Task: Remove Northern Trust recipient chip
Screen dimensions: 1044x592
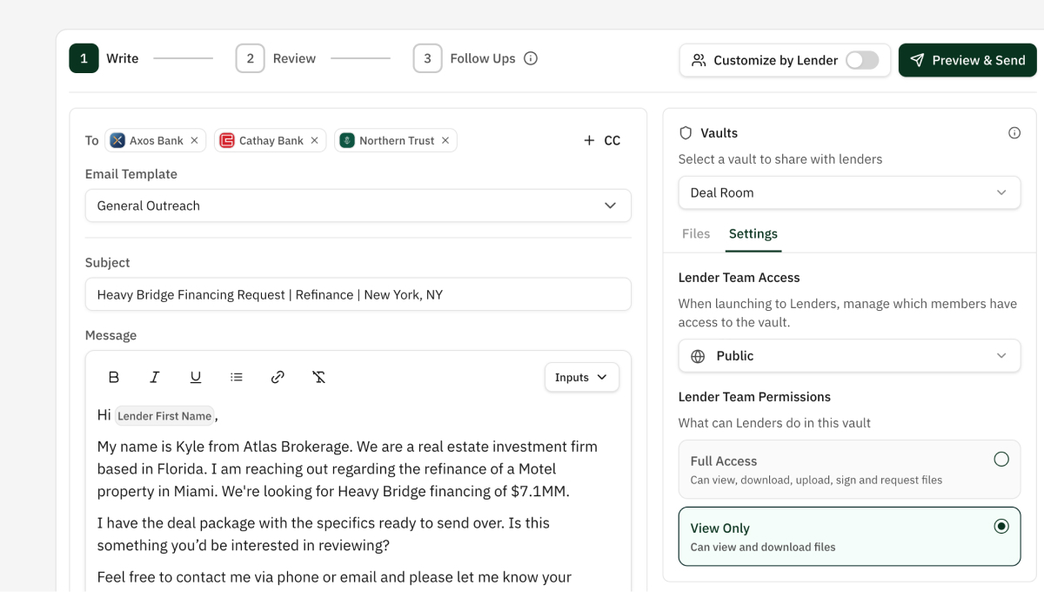Action: coord(445,140)
